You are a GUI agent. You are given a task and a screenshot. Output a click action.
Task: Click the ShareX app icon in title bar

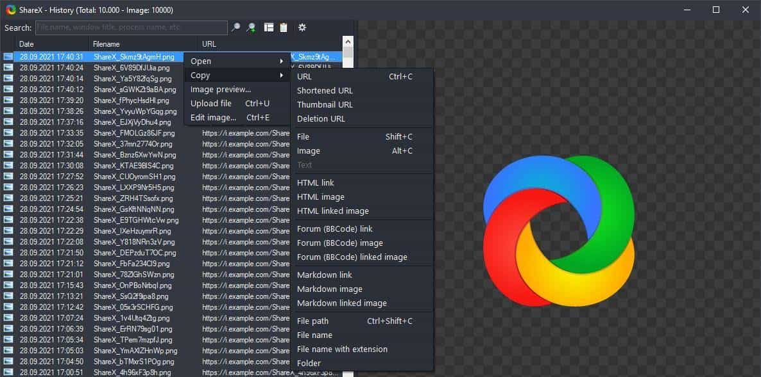pyautogui.click(x=11, y=10)
